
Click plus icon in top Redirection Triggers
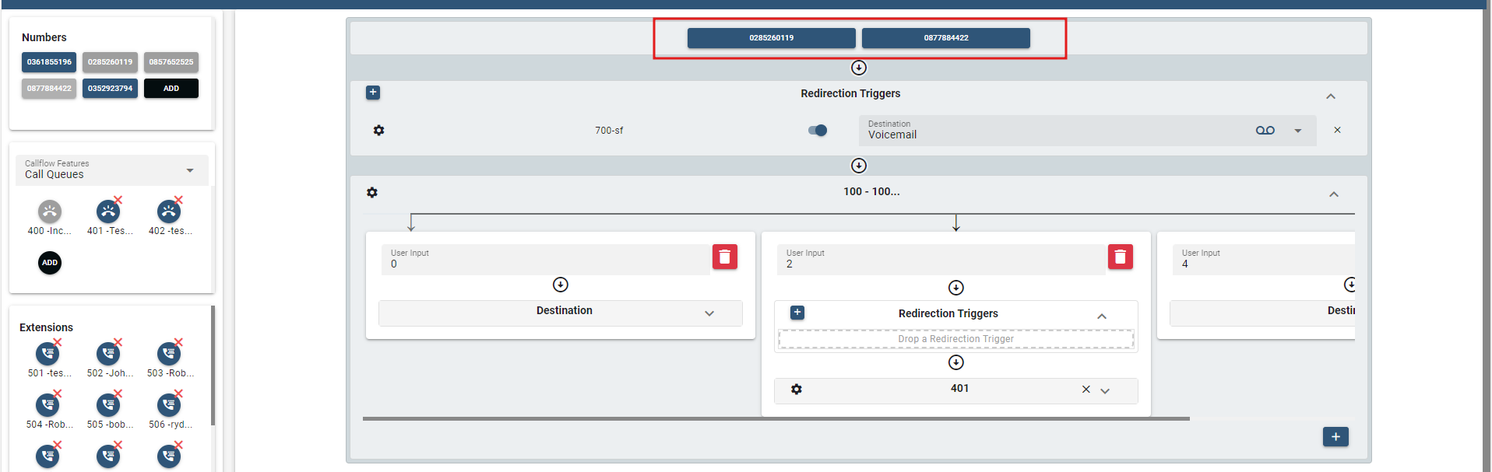373,93
